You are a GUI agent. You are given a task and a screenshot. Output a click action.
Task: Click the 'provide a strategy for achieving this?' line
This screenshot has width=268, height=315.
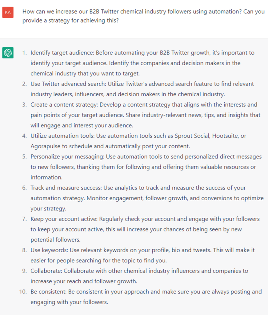pyautogui.click(x=70, y=22)
